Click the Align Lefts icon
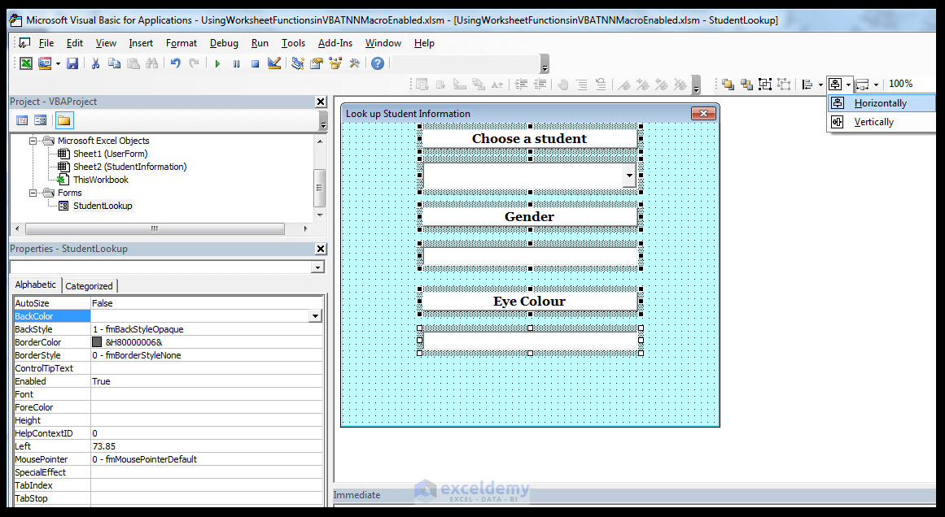Image resolution: width=945 pixels, height=517 pixels. click(x=807, y=85)
